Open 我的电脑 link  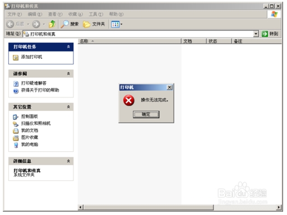[30, 144]
